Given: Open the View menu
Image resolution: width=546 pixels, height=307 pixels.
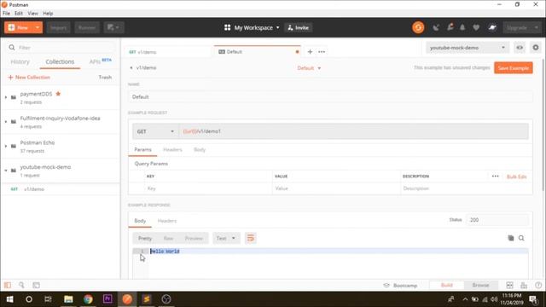Looking at the screenshot, I should (32, 14).
